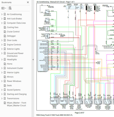This screenshot has width=114, height=117.
Task: Jump to the Headlights bookmark
Action: [x=12, y=59]
